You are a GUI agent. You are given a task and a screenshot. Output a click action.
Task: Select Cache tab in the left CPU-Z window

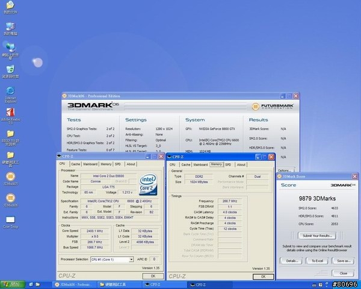coord(76,164)
